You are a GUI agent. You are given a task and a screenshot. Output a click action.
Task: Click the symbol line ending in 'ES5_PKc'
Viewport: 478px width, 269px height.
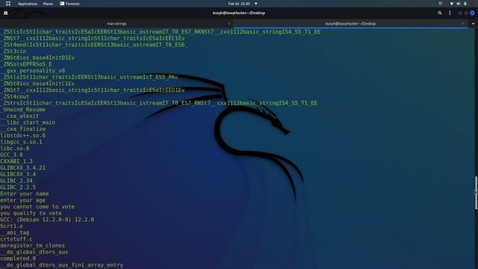[x=89, y=77]
